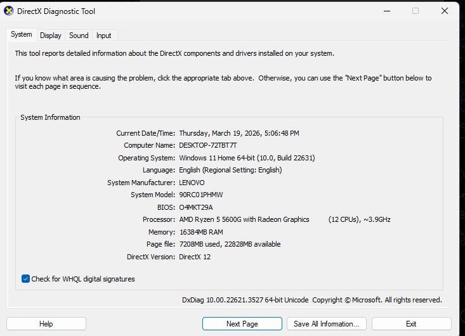Click the disabled maximize window button

point(416,11)
